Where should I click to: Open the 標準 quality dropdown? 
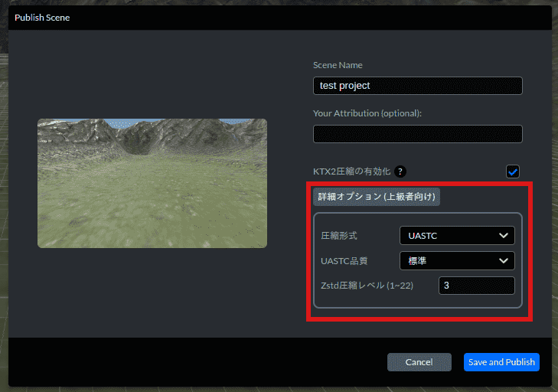456,261
